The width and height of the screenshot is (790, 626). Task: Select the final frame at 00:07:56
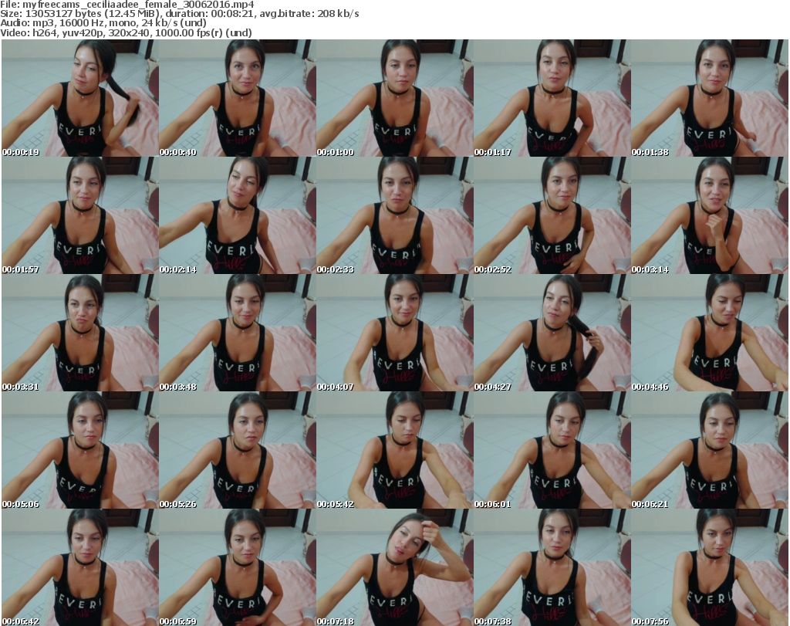pyautogui.click(x=709, y=567)
